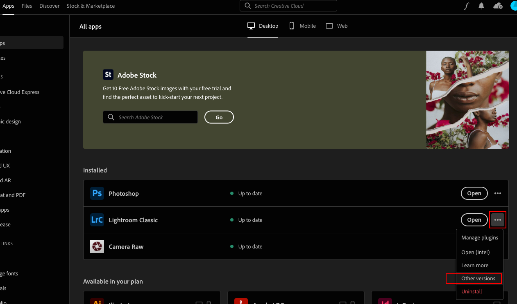The image size is (517, 304).
Task: Click the Illustrator Ai icon
Action: point(98,302)
